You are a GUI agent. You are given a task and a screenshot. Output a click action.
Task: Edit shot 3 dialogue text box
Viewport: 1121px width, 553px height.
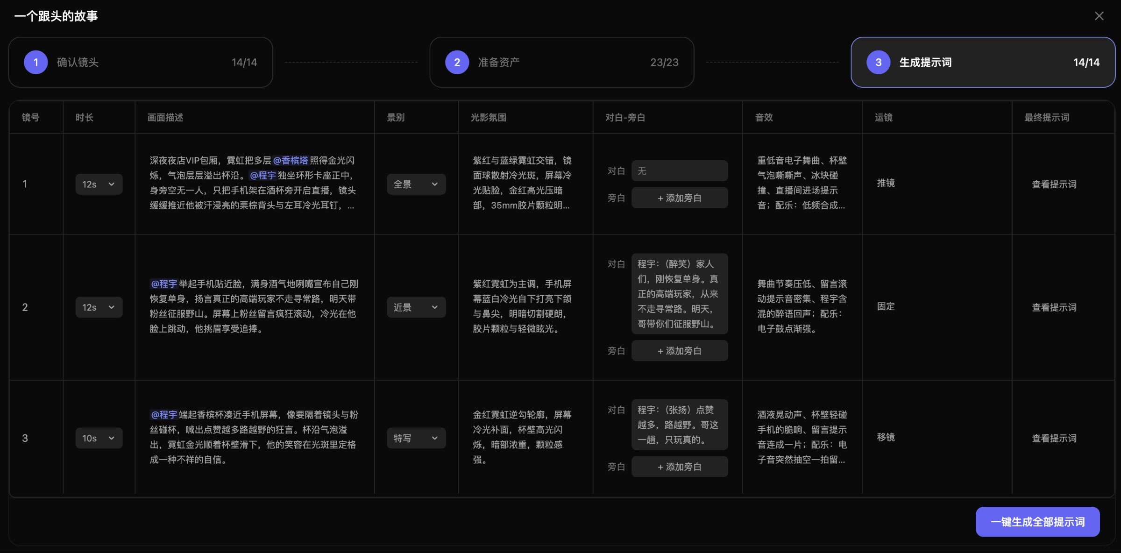(680, 425)
